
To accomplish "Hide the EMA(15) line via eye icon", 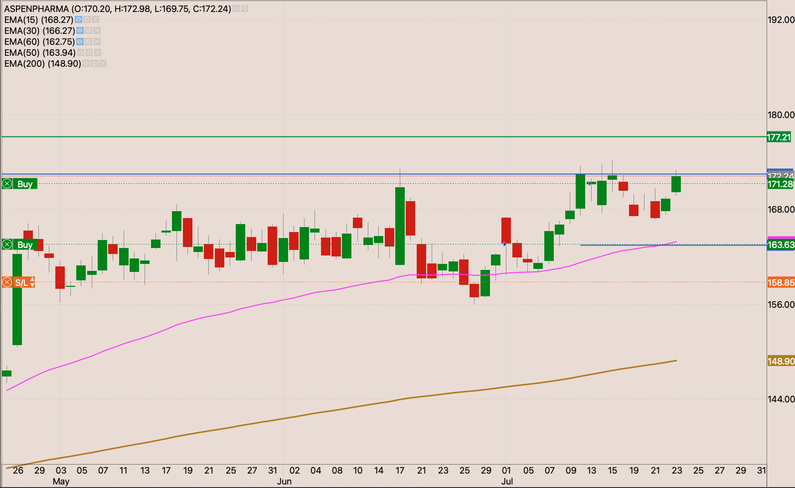I will click(x=78, y=19).
